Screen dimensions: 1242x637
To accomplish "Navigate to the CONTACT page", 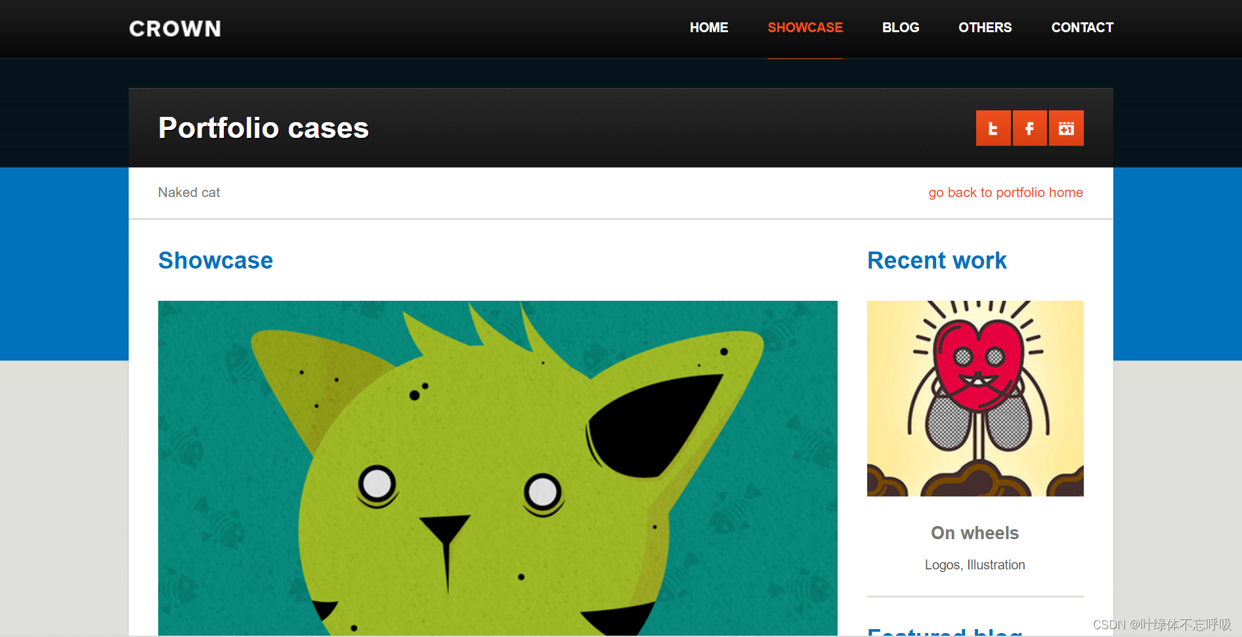I will tap(1082, 28).
